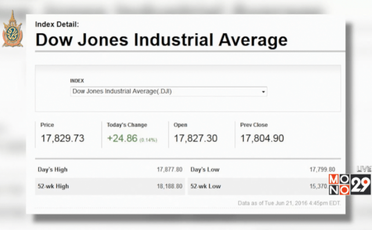Screen dimensions: 372x230
Task: Select the price value 17,829.73
Action: coord(62,139)
